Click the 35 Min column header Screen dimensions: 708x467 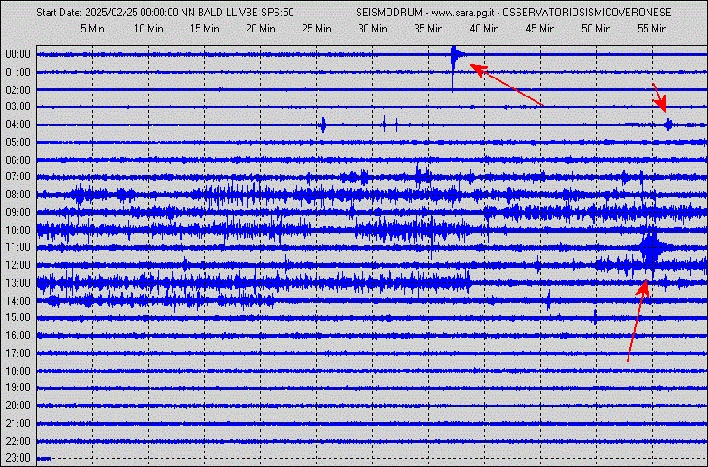(428, 29)
